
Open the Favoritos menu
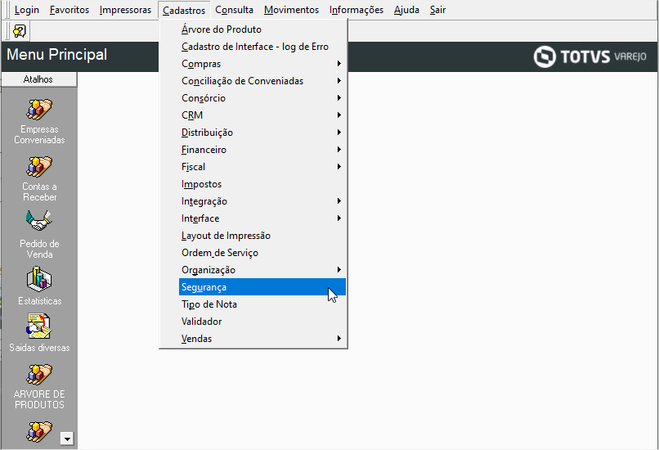(x=69, y=10)
